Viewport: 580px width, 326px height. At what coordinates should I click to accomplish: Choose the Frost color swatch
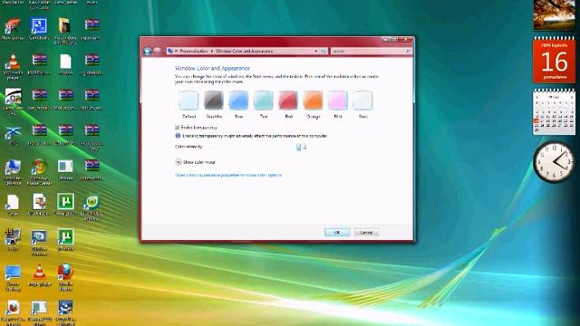(x=362, y=101)
